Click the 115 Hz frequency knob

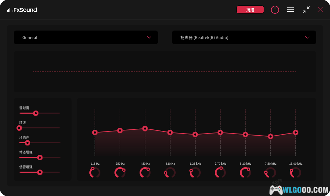(x=95, y=173)
